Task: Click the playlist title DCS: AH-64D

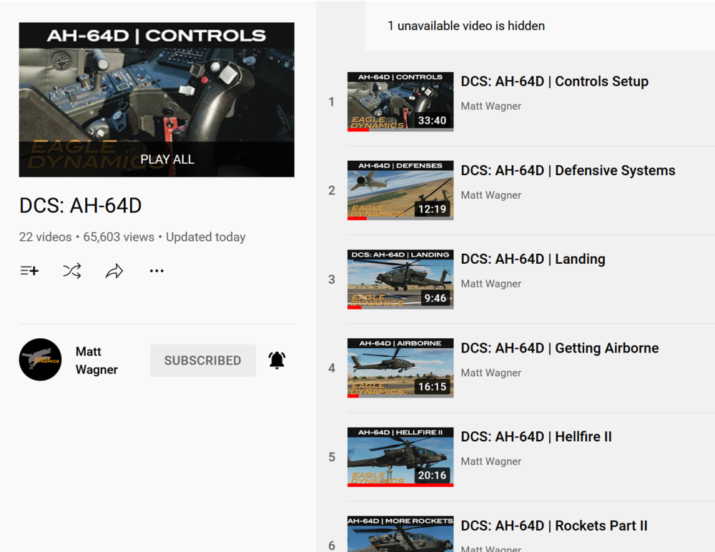Action: tap(80, 206)
